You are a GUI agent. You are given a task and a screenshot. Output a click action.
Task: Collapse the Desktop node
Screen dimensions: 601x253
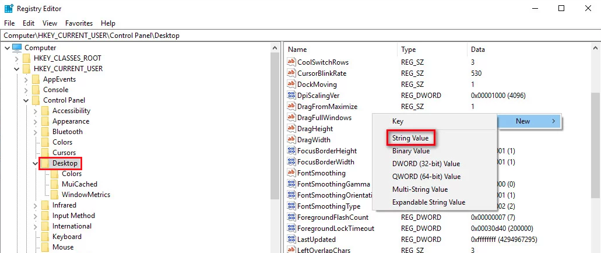click(35, 164)
